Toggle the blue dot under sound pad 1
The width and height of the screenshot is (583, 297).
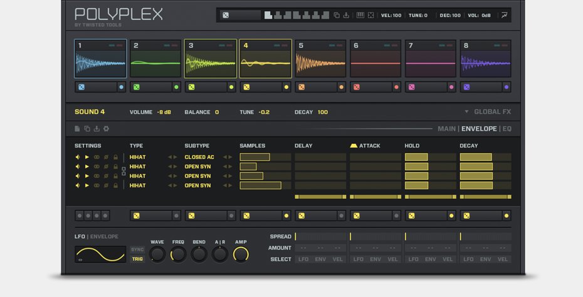(122, 88)
